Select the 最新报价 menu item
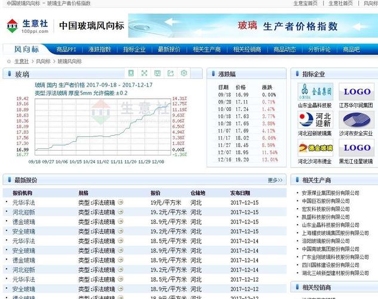The image size is (378, 299). pos(169,50)
